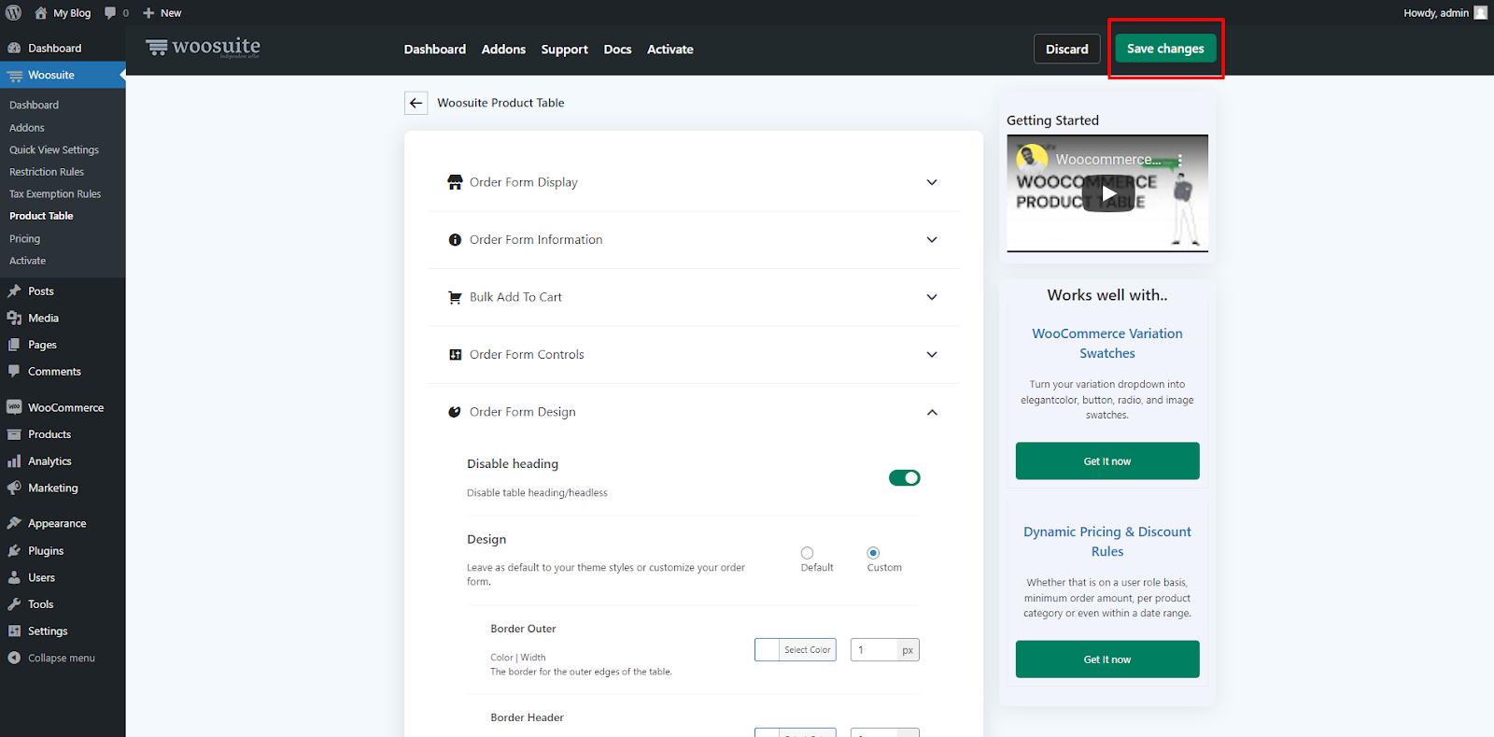The width and height of the screenshot is (1494, 737).
Task: Click the Analytics bar chart icon
Action: (x=14, y=461)
